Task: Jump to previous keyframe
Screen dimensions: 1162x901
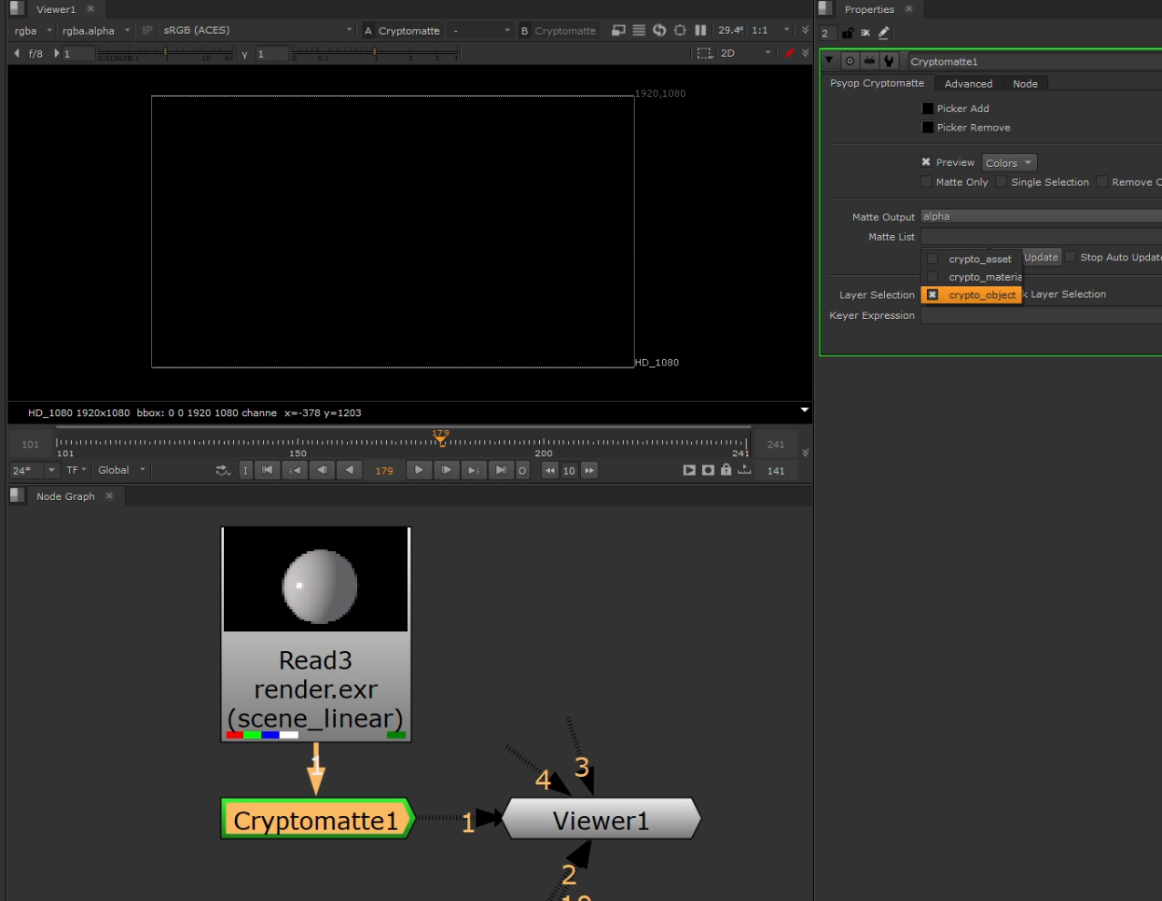Action: (295, 470)
